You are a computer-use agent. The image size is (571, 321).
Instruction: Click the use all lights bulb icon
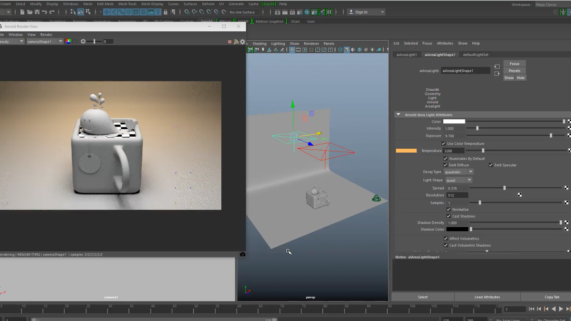(x=372, y=50)
